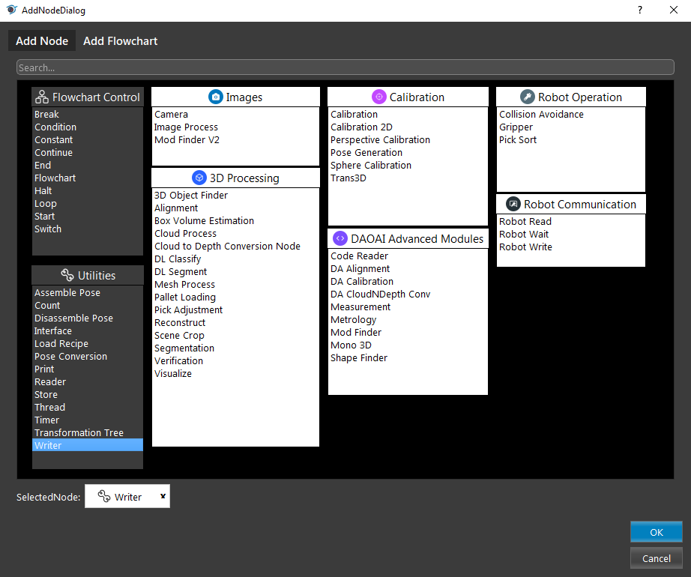Select the Collision Avoidance node

point(541,114)
